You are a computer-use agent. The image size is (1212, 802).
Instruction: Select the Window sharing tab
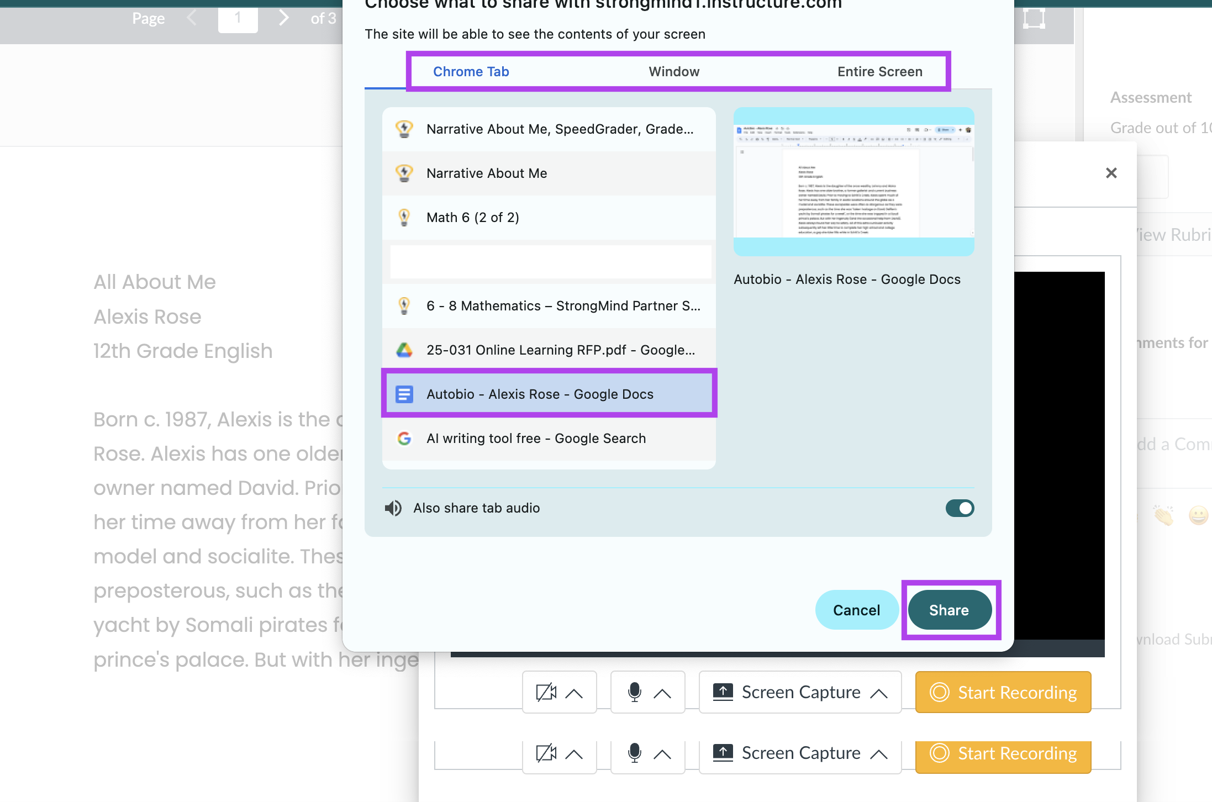coord(673,71)
